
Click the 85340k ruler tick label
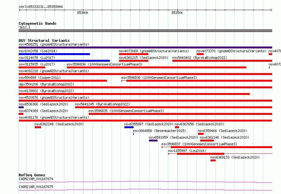[83, 13]
